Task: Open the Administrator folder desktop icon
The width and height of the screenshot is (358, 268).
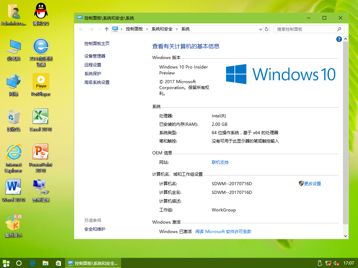Action: [13, 14]
